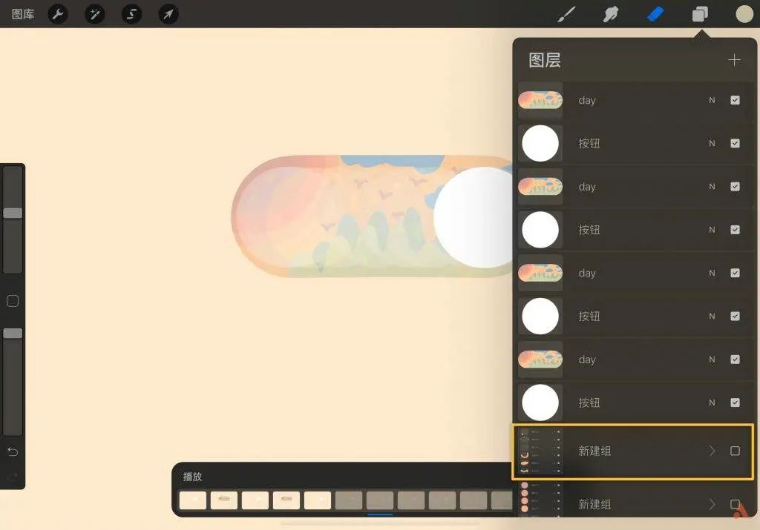Uncheck visibility of second day layer from top
The height and width of the screenshot is (530, 760).
click(735, 186)
